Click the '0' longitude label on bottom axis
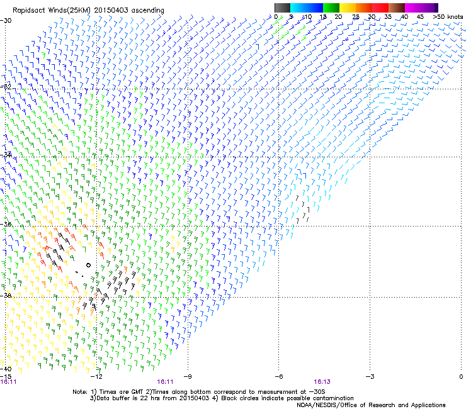The image size is (466, 409). pos(461,376)
